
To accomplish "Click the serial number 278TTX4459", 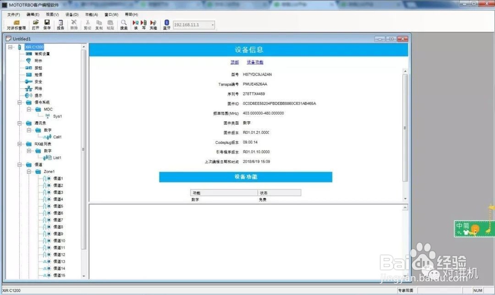I will click(254, 94).
